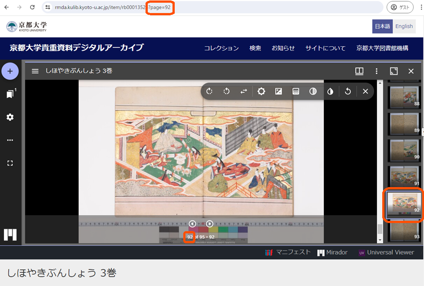Select thumbnail page 89
Image resolution: width=424 pixels, height=286 pixels.
tap(404, 124)
